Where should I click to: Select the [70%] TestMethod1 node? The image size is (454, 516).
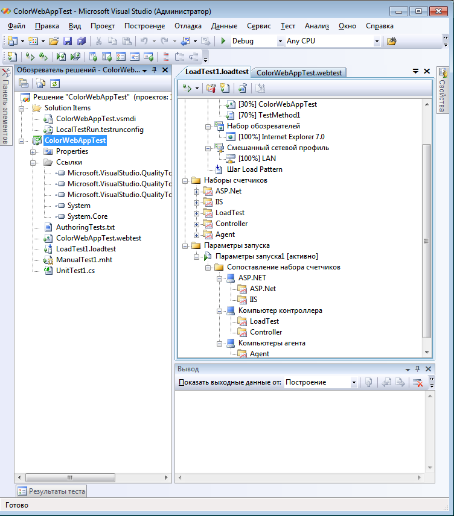point(269,115)
